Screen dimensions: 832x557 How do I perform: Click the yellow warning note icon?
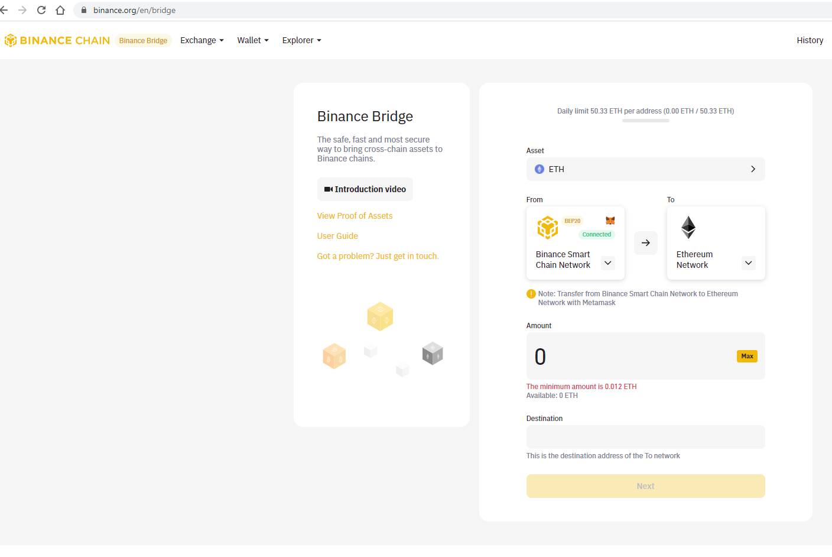pos(531,294)
